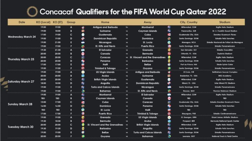
Task: Click Grenada's home flag on Tuesday March 30
Action: pyautogui.click(x=83, y=117)
